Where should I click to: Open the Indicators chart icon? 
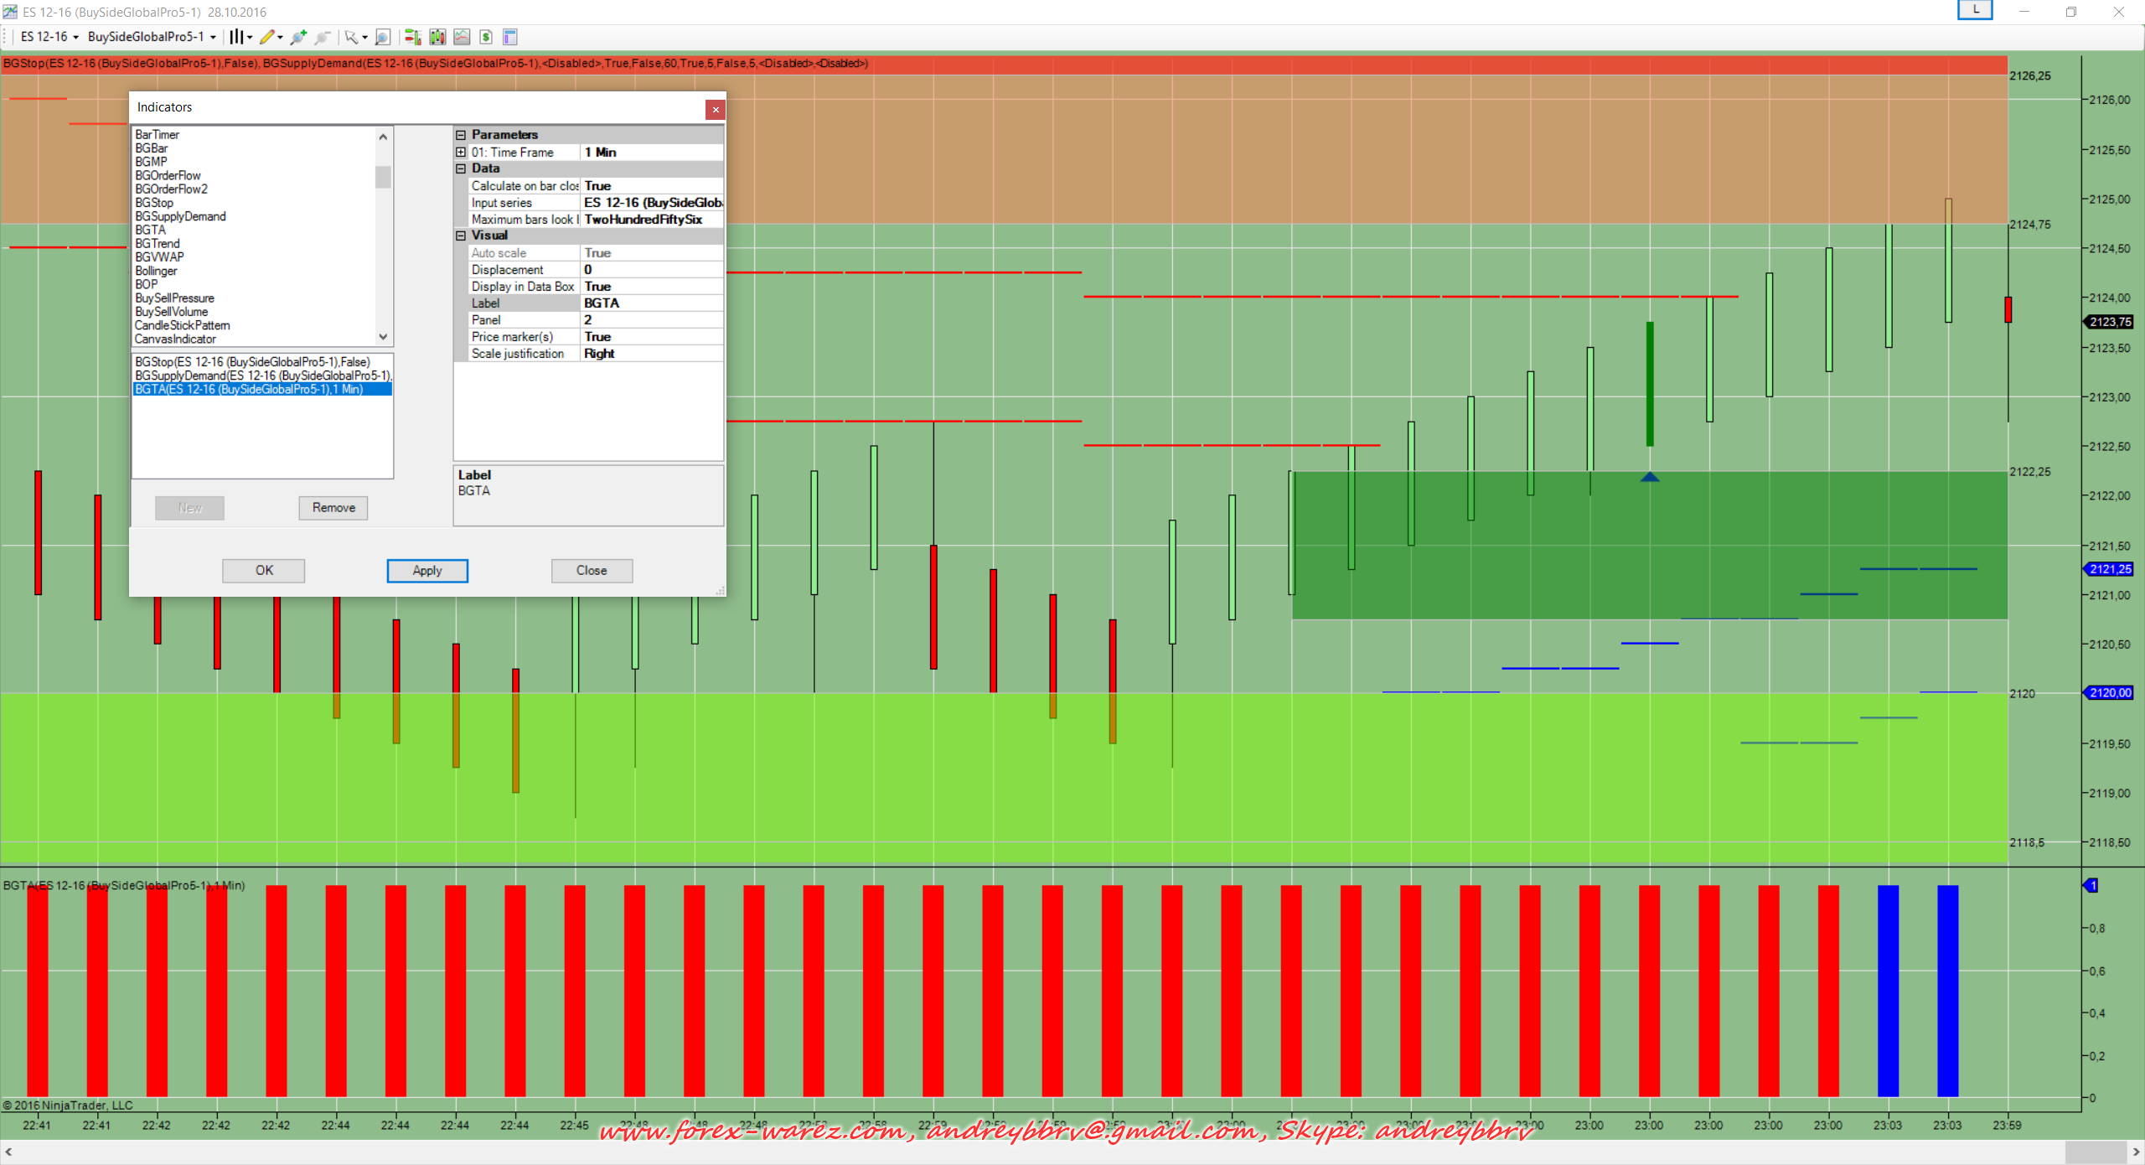click(x=462, y=37)
